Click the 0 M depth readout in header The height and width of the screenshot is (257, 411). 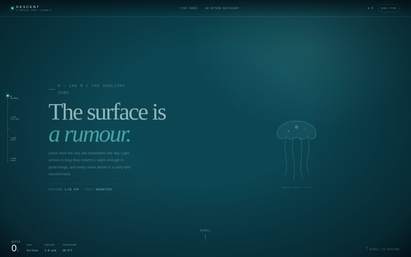(x=370, y=8)
